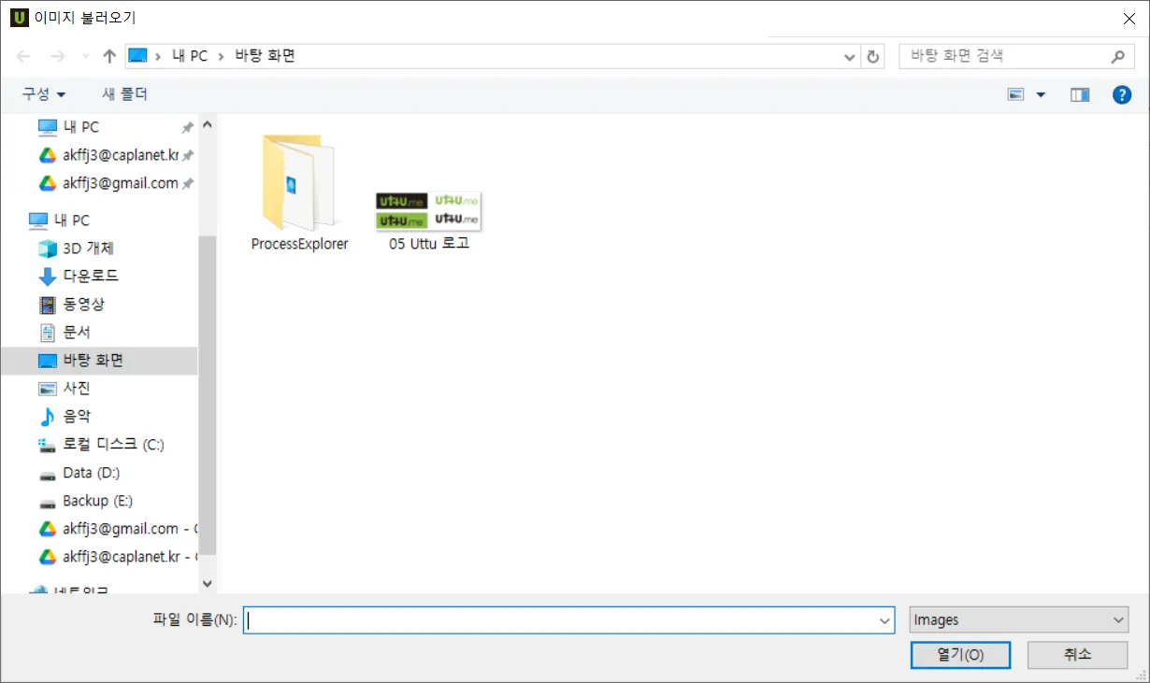The image size is (1150, 683).
Task: Click the Forward navigation arrow
Action: point(57,56)
